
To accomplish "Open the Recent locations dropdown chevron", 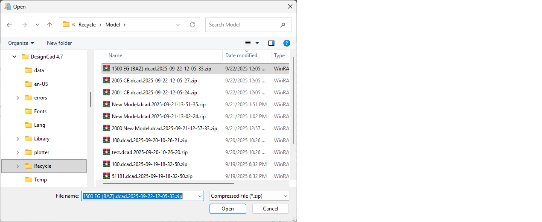I will pos(37,25).
